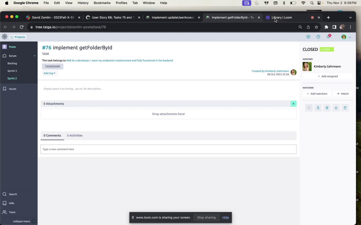Viewport: 361px width, 225px height.
Task: Open the Discover compass icon
Action: 308,37
